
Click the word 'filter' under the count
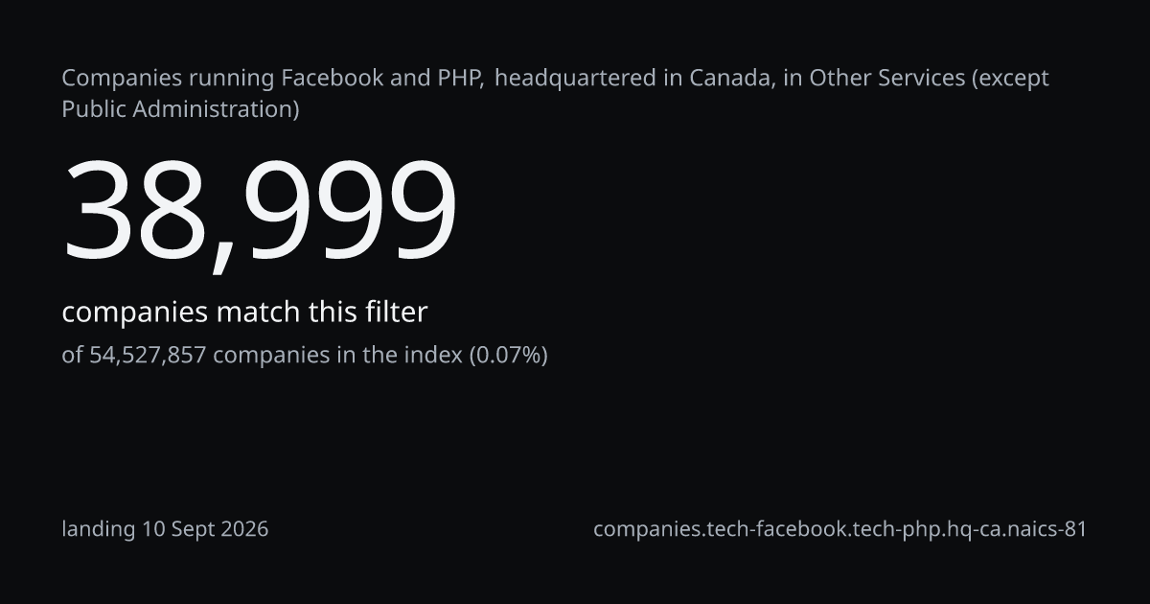pyautogui.click(x=397, y=313)
